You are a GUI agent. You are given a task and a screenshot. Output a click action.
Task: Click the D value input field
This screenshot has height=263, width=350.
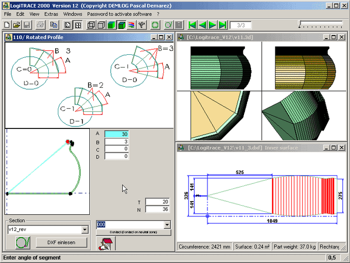117,156
